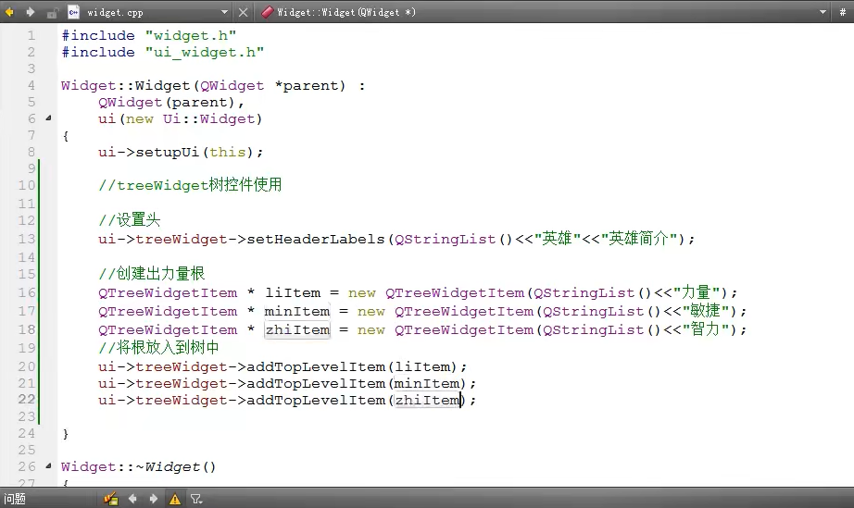The width and height of the screenshot is (854, 508).
Task: Click the //将根放入到树中 comment
Action: tap(158, 348)
